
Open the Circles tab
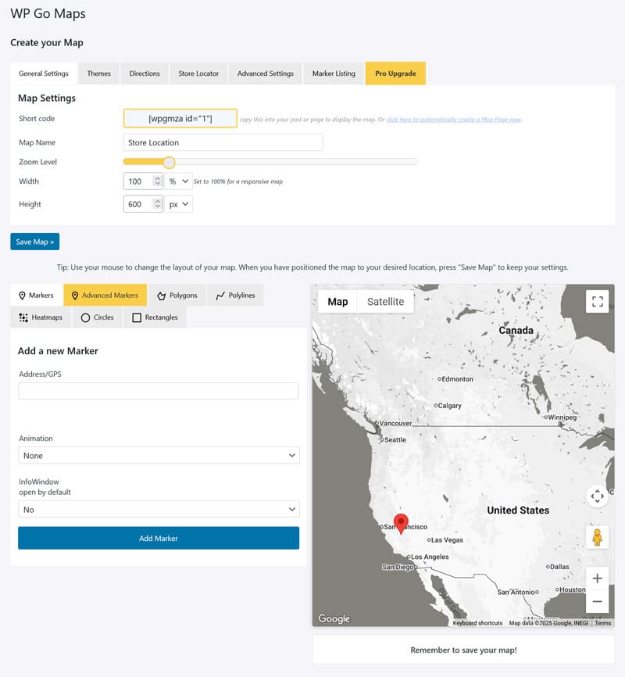pos(98,317)
